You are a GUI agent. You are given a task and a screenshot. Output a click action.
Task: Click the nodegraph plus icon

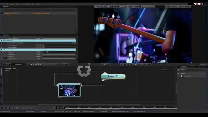click(162, 69)
